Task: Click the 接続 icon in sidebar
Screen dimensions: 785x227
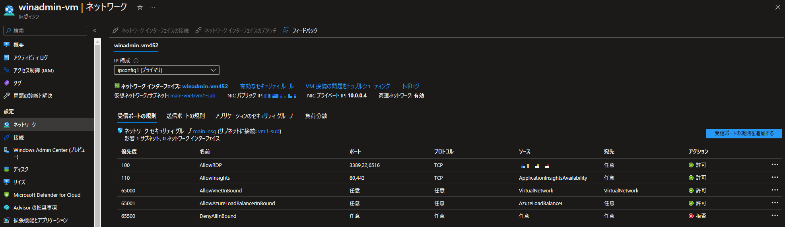Action: [6, 138]
